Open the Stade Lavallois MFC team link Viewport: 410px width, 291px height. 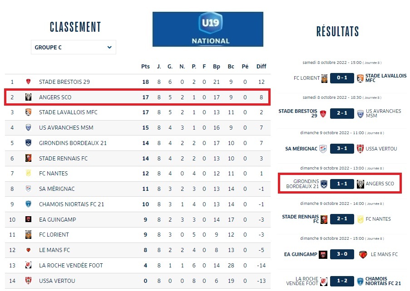pos(68,112)
